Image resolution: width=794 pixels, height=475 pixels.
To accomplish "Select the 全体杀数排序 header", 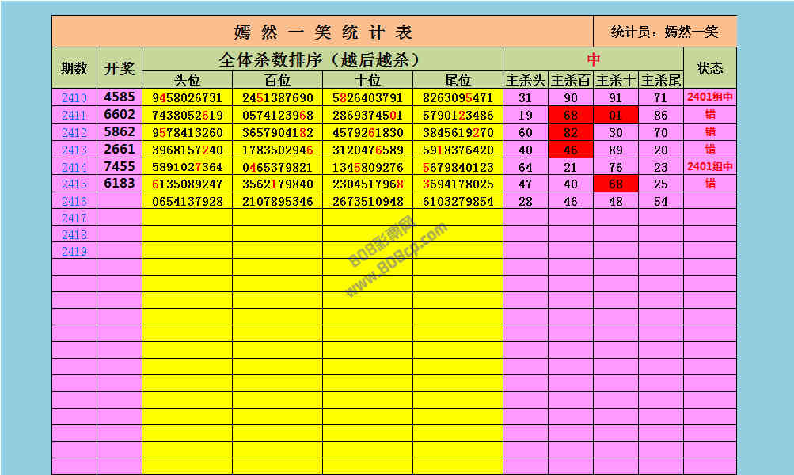I will pyautogui.click(x=322, y=59).
